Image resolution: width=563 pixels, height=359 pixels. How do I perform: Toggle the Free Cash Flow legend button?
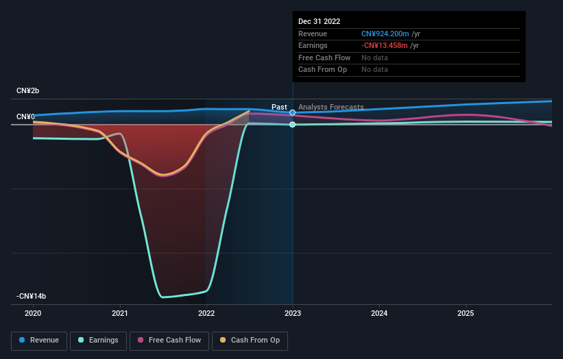pyautogui.click(x=169, y=341)
